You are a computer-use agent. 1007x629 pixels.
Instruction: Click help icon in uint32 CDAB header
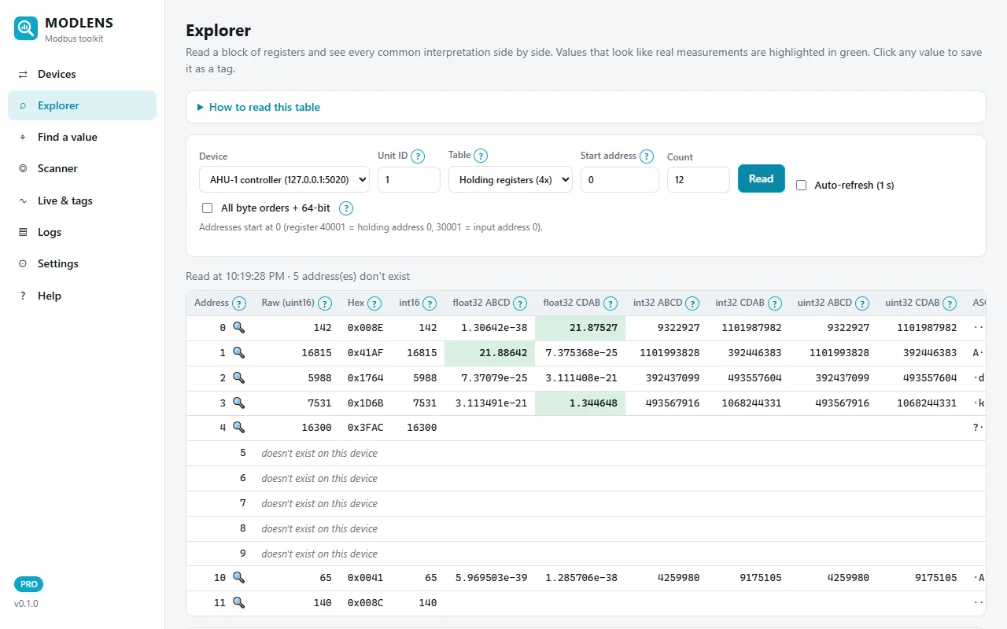click(950, 303)
